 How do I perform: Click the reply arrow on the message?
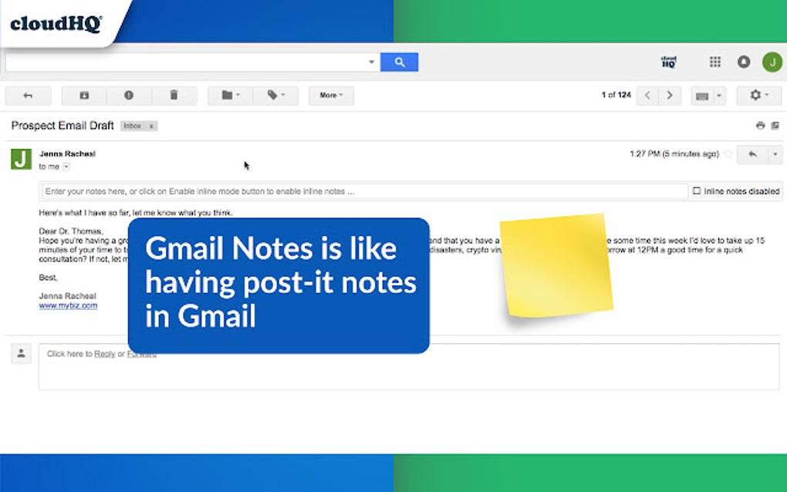753,154
